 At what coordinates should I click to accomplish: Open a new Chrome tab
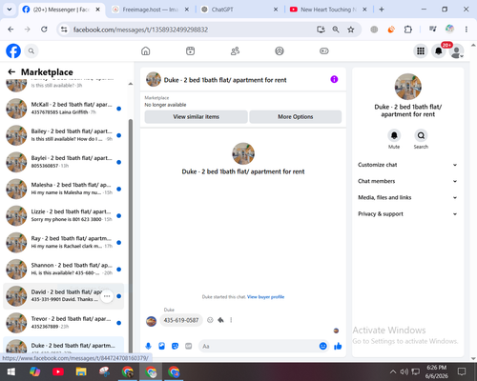tap(382, 10)
